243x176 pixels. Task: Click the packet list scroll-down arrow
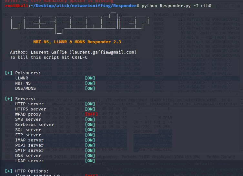[x=241, y=89]
